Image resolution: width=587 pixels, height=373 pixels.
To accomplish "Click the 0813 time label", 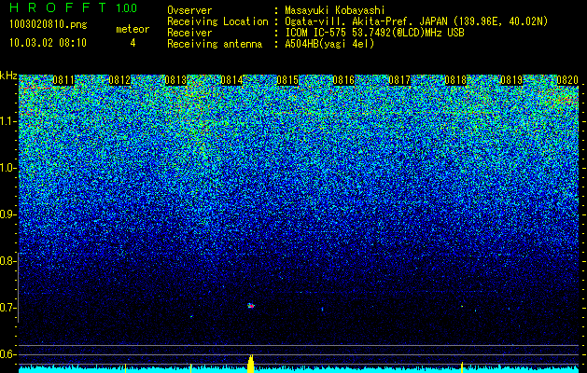I will pos(175,80).
